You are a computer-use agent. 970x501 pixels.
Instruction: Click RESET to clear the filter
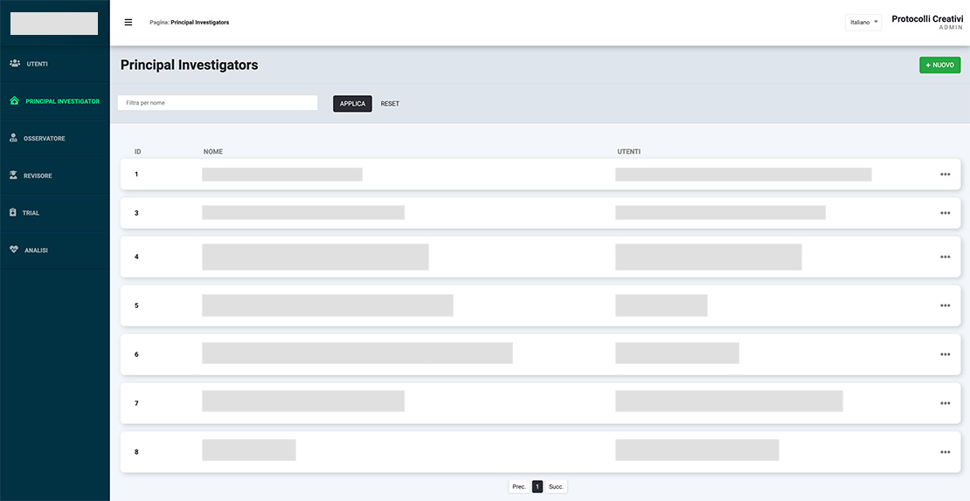[390, 104]
